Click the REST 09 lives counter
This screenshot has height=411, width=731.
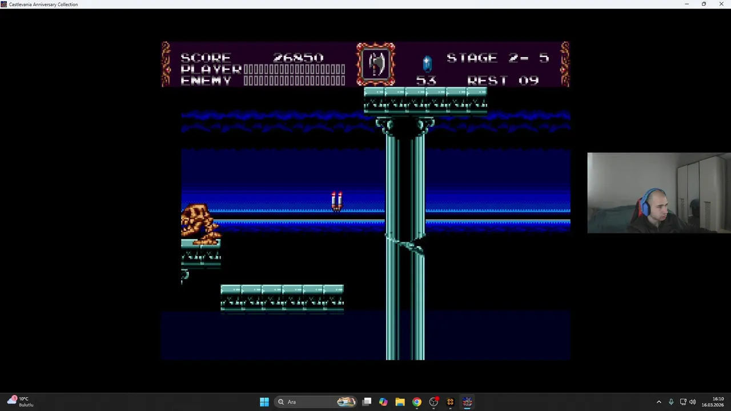[x=503, y=80]
